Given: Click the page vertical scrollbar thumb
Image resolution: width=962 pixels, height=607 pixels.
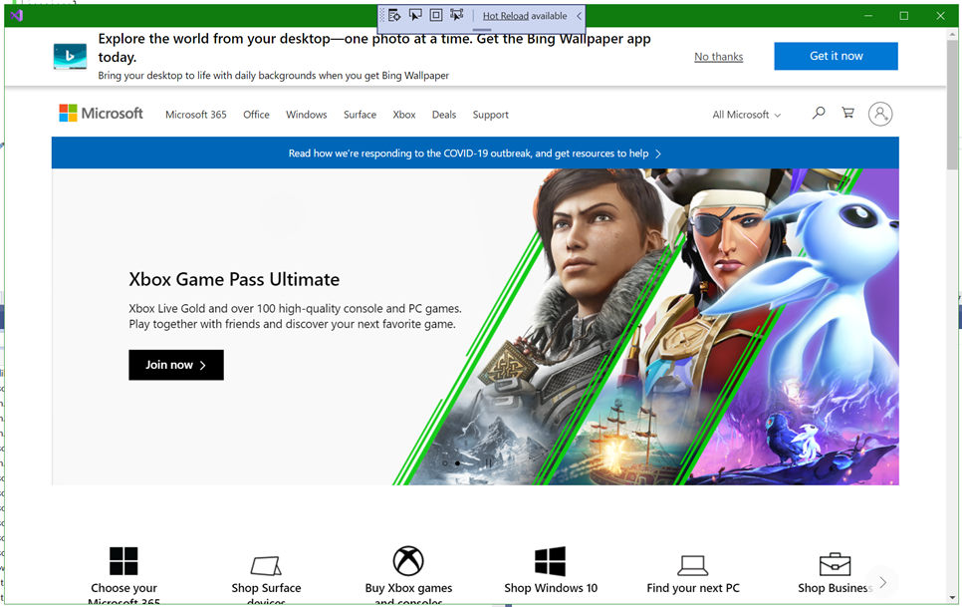Looking at the screenshot, I should click(x=952, y=105).
